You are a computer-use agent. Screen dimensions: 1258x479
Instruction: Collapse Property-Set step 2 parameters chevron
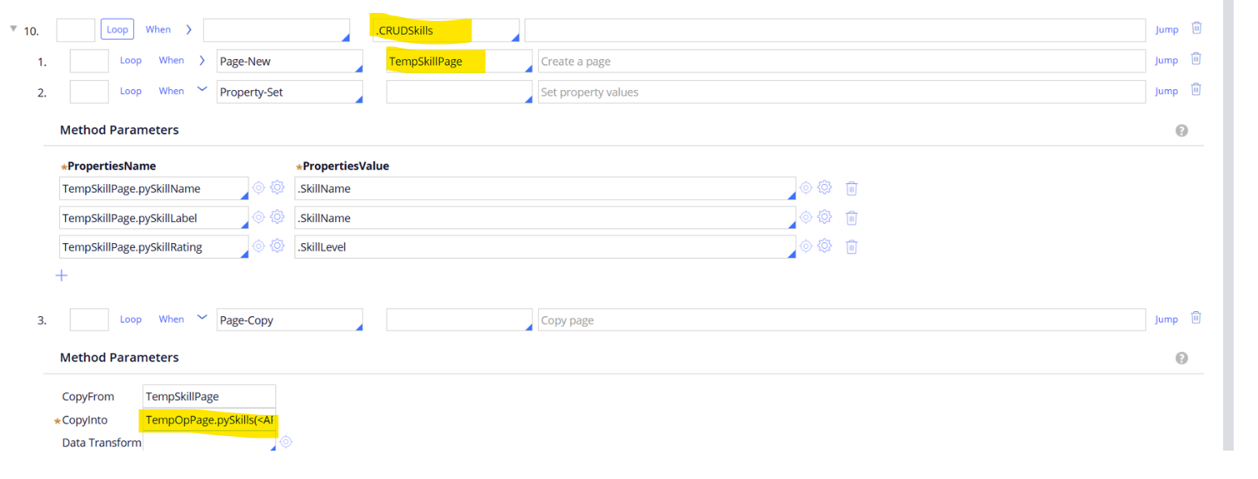click(x=202, y=91)
